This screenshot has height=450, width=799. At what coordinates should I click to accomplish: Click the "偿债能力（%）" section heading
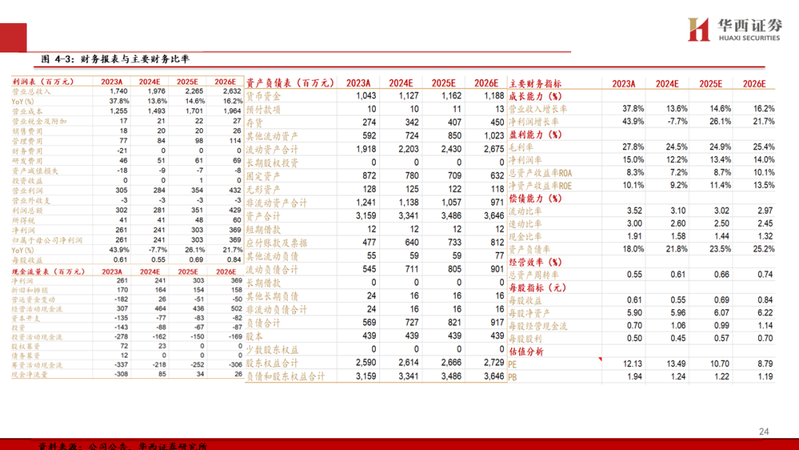(x=535, y=198)
